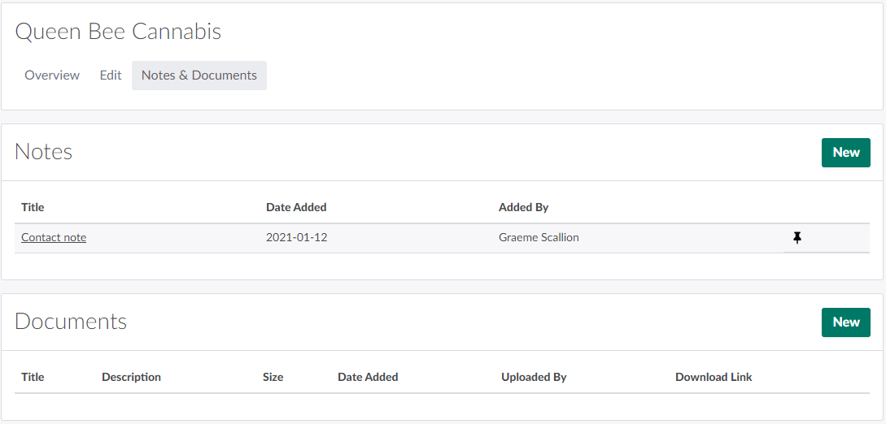Click the pin icon on Contact note row
This screenshot has width=886, height=424.
coord(797,238)
